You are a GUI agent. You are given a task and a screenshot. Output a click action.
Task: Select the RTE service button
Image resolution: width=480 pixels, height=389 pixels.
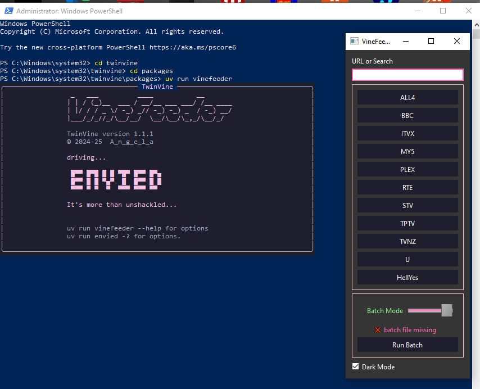407,188
